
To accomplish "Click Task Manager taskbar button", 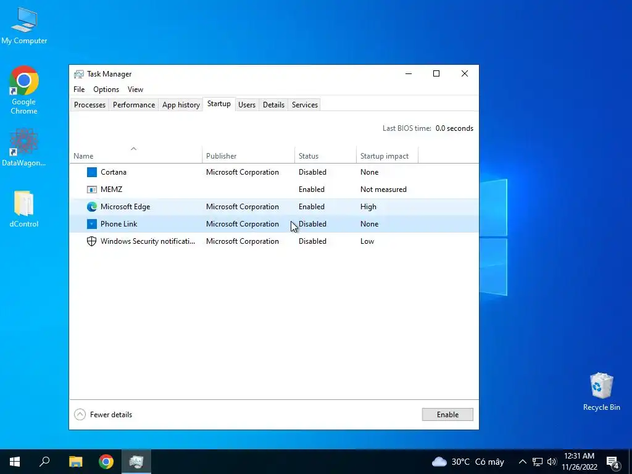I will pos(136,462).
